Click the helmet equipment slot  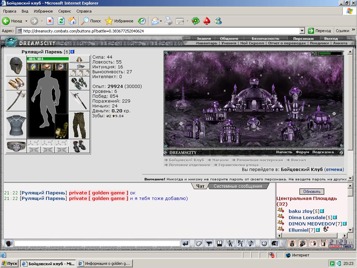click(16, 66)
